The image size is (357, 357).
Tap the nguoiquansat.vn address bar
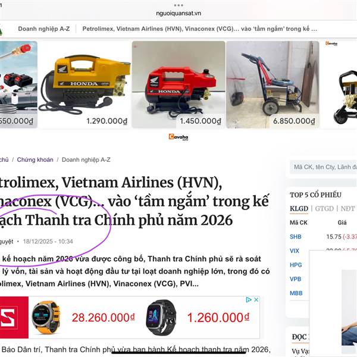tap(178, 13)
